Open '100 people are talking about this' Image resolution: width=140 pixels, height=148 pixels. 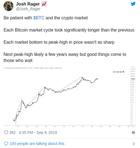click(x=37, y=144)
